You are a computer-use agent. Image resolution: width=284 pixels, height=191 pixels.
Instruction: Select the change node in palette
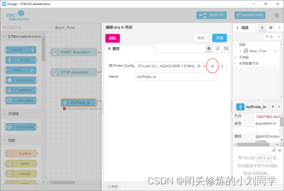pos(21,174)
